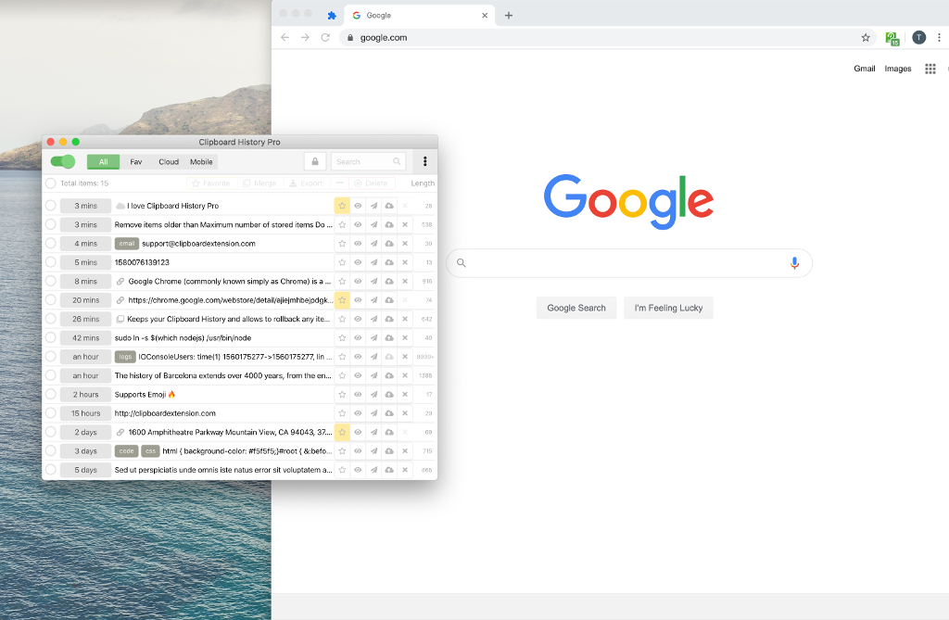Open the Chrome profile avatar T
Viewport: 949px width, 620px height.
918,38
